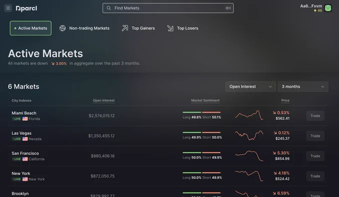Image resolution: width=339 pixels, height=197 pixels.
Task: Click the LIVE badge under New York
Action: [16, 179]
